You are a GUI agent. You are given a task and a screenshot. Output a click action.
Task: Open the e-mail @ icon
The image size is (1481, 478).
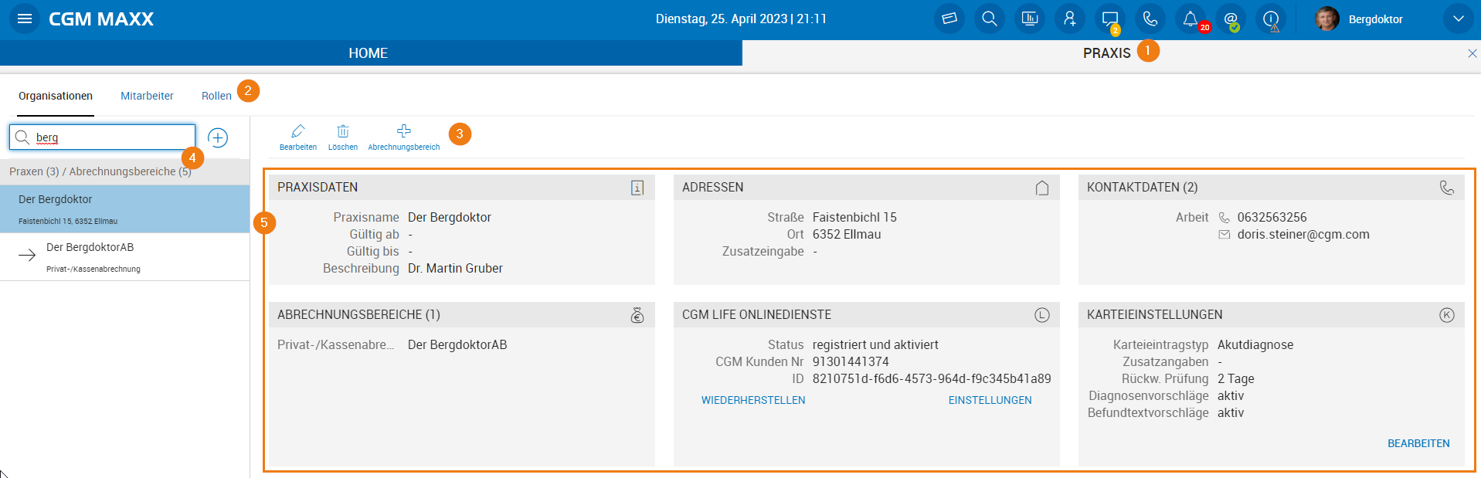tap(1231, 19)
